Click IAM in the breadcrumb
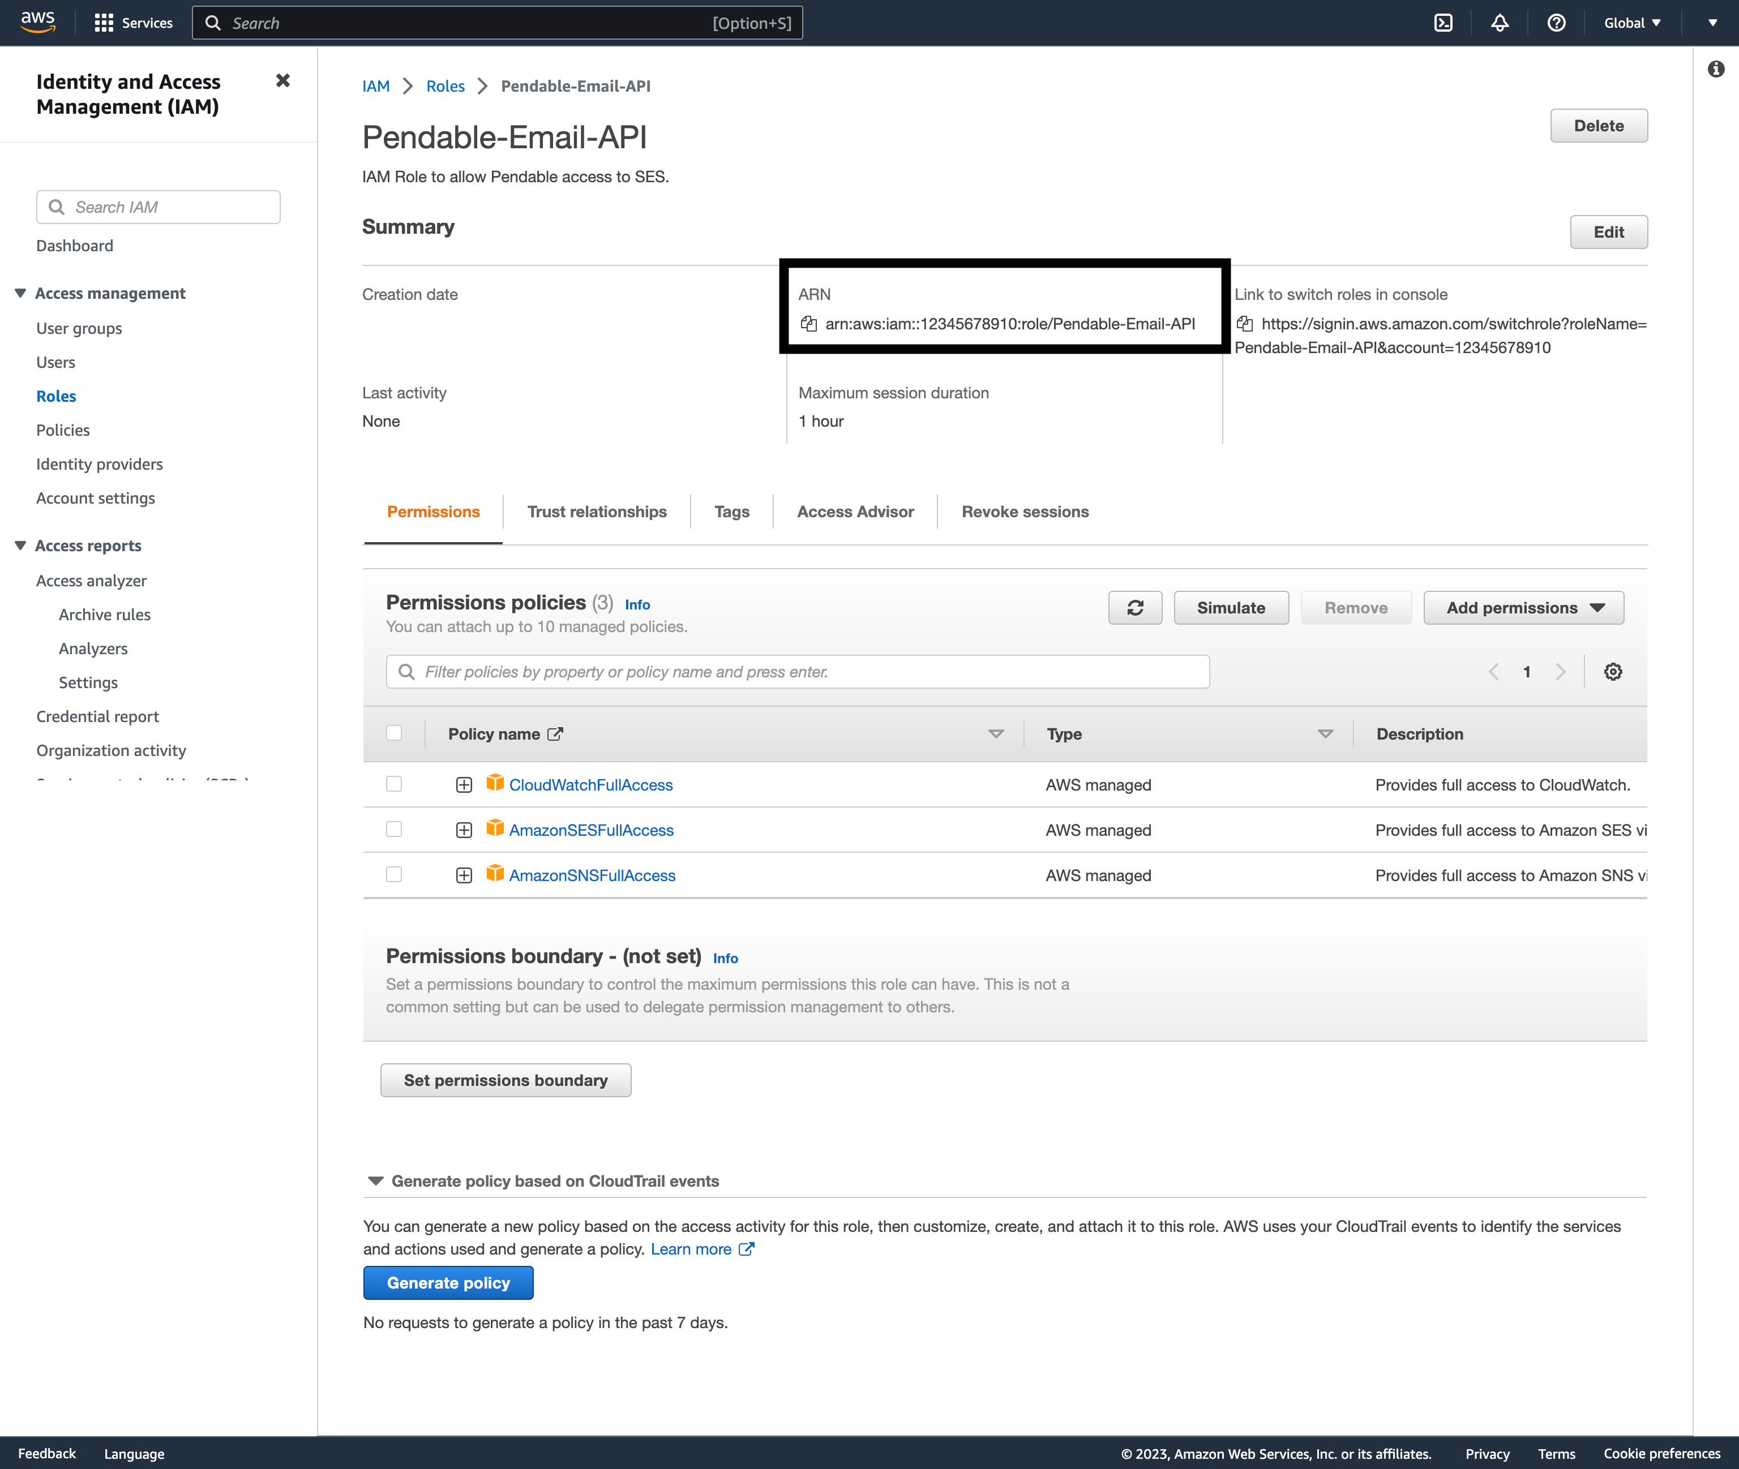 [376, 86]
